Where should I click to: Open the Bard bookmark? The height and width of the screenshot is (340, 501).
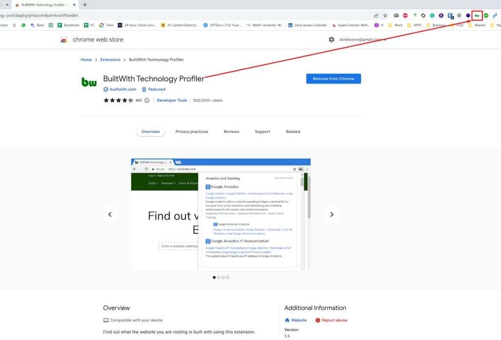(x=37, y=25)
